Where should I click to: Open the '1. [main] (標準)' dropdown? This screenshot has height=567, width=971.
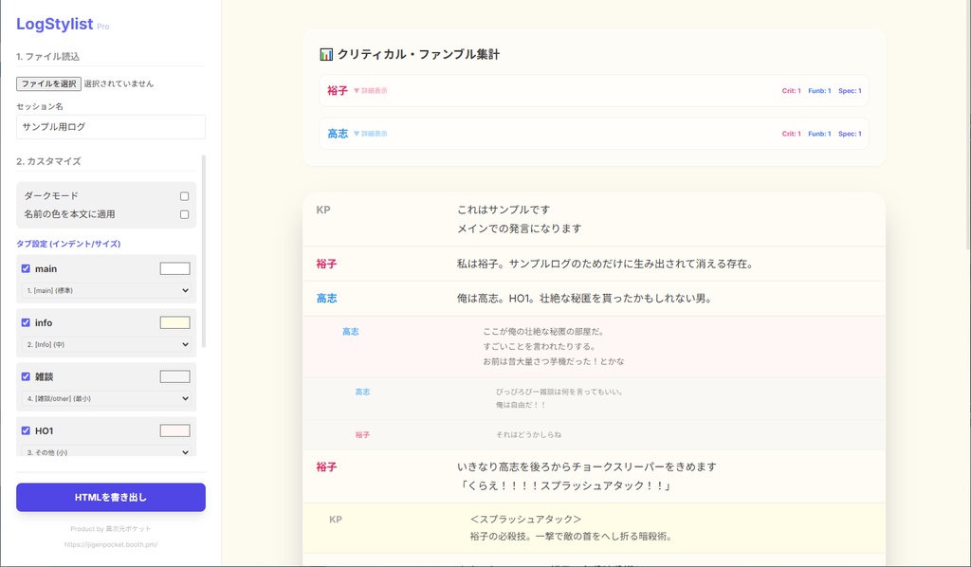(106, 290)
